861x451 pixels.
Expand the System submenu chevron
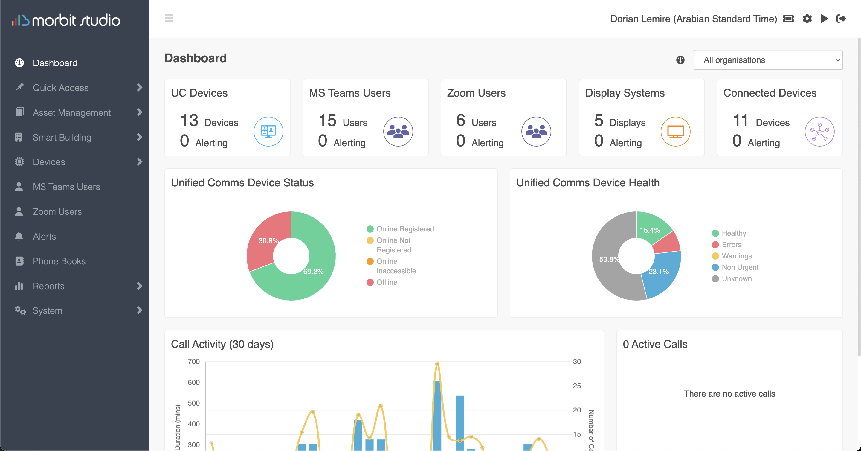(x=140, y=310)
